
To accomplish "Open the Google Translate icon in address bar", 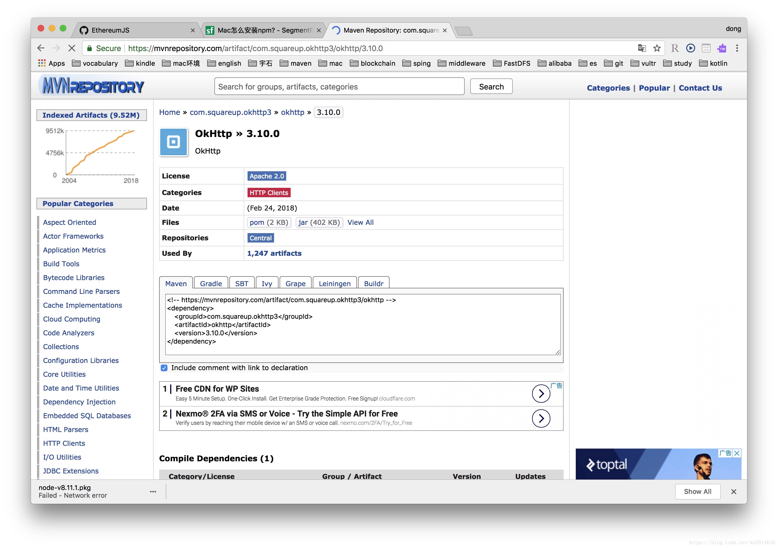I will pos(642,48).
